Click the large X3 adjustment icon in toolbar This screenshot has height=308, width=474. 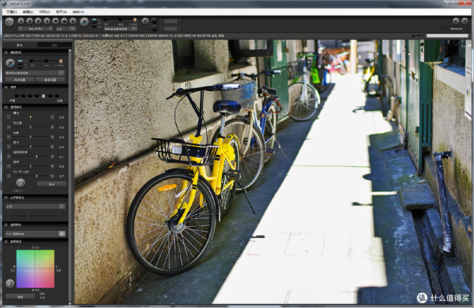[84, 22]
